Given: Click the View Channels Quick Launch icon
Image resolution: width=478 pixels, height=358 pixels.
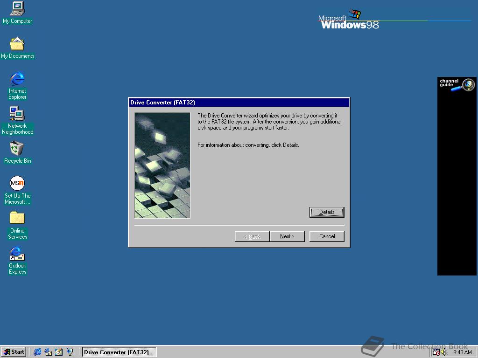Looking at the screenshot, I should pyautogui.click(x=70, y=352).
